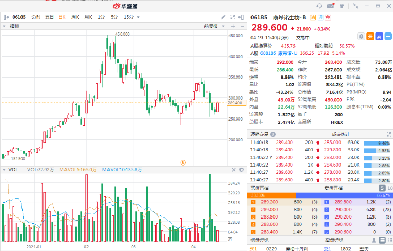Viewport: 393px width, 251px height.
Task: Click the earnings E marker on chart
Action: (x=183, y=163)
